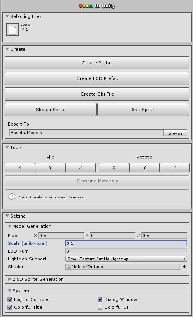The height and width of the screenshot is (317, 193).
Task: Collapse the Create section
Action: tap(7, 49)
